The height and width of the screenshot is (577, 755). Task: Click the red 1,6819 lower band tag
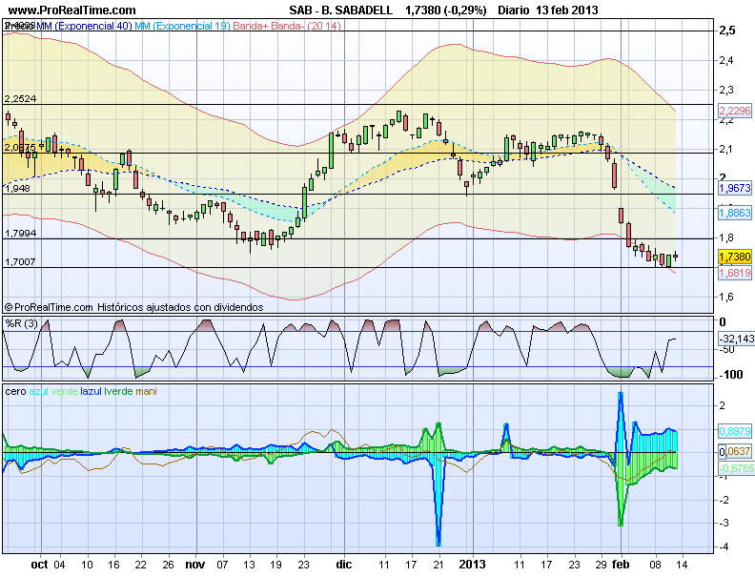733,273
